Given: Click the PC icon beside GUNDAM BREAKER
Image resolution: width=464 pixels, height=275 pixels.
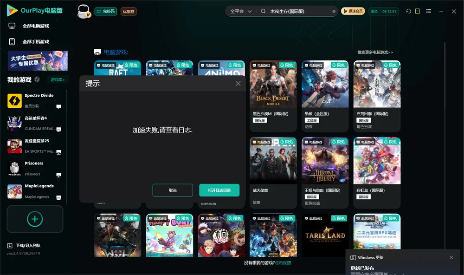Looking at the screenshot, I should 58,129.
